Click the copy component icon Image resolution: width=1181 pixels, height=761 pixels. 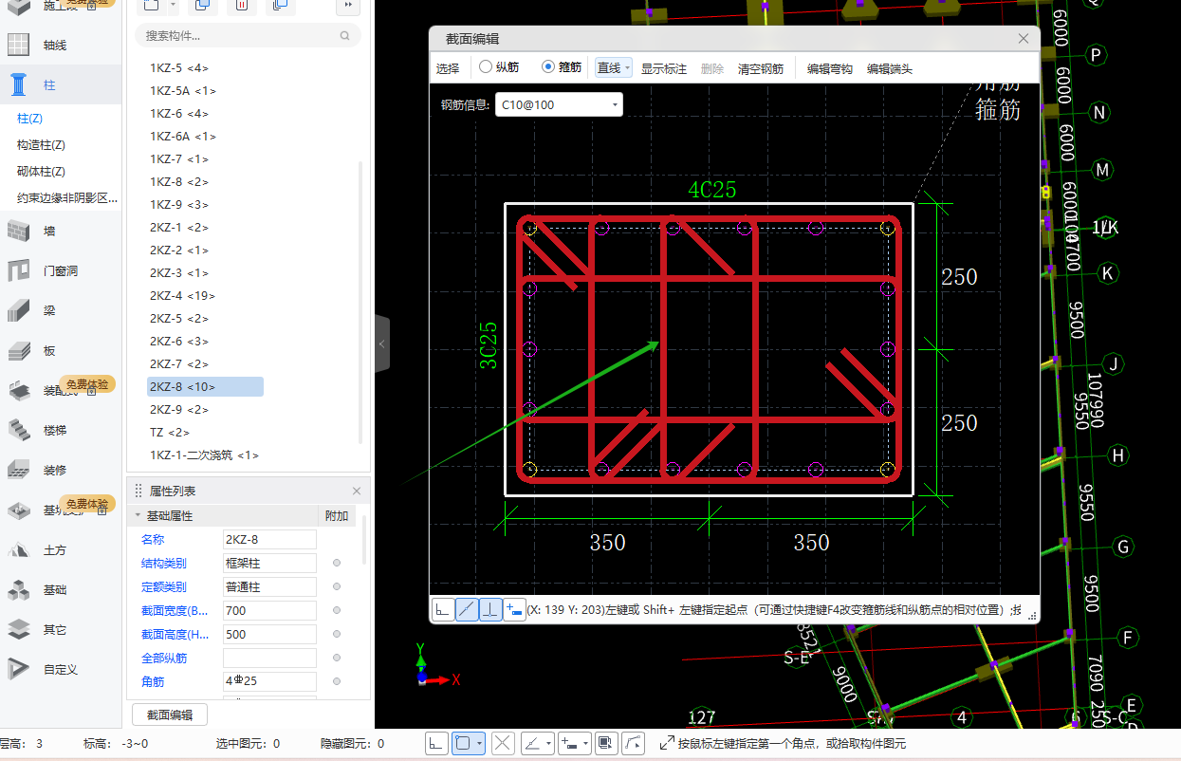pos(201,5)
